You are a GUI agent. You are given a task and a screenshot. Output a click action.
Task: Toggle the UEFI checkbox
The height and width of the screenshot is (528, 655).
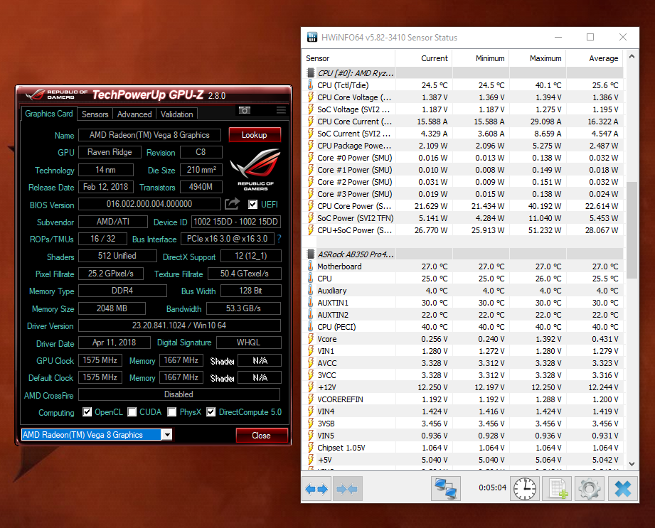point(252,204)
